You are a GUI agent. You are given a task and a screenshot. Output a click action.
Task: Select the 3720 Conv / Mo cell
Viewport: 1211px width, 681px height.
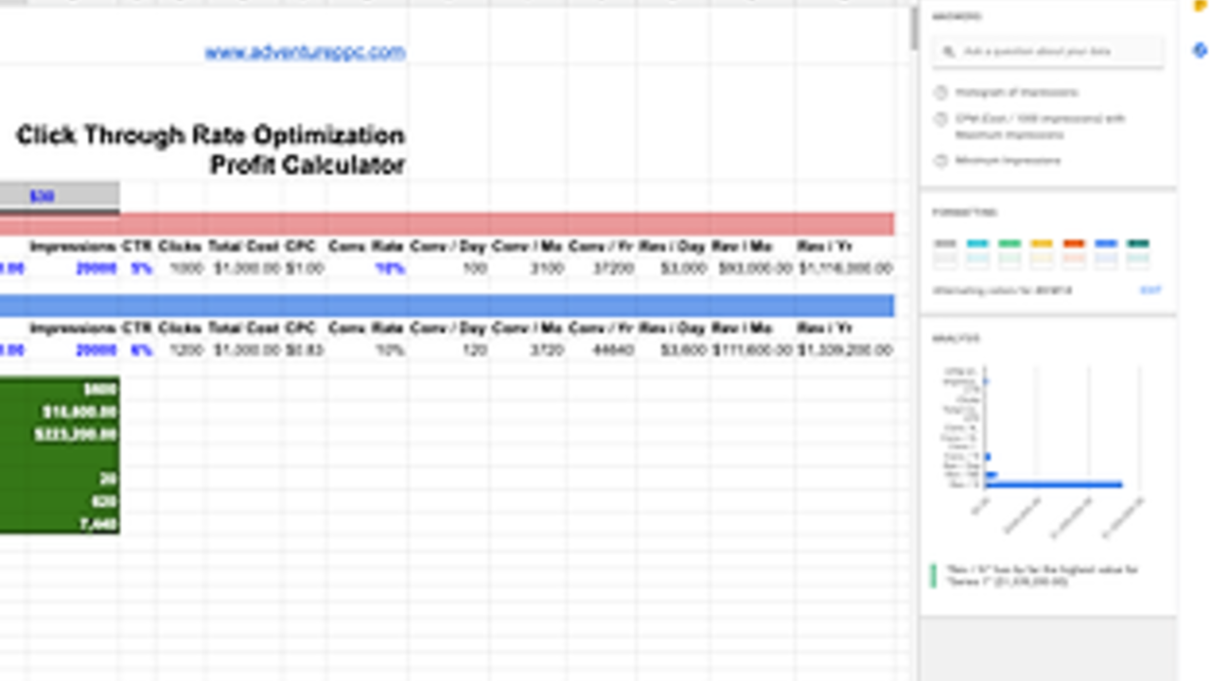[547, 351]
